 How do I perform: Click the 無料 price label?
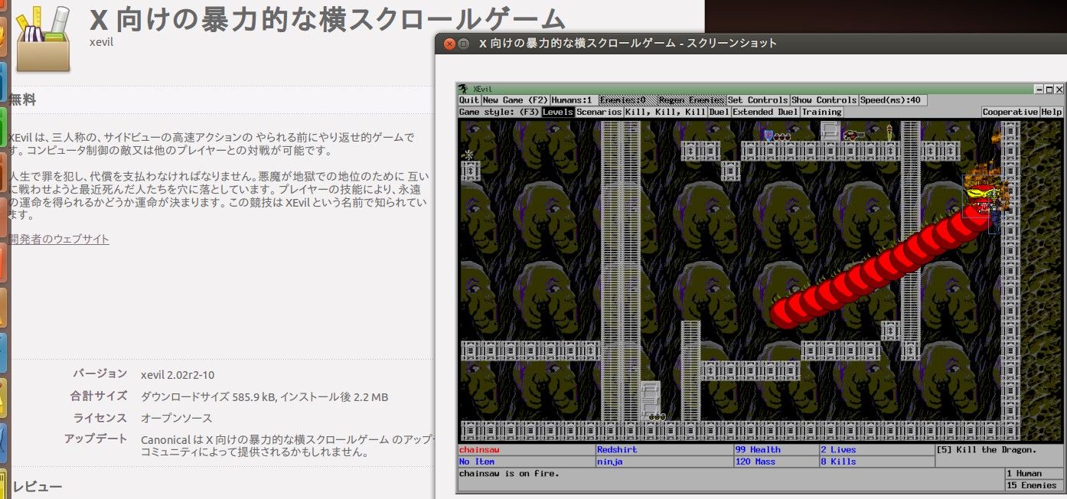coord(22,100)
